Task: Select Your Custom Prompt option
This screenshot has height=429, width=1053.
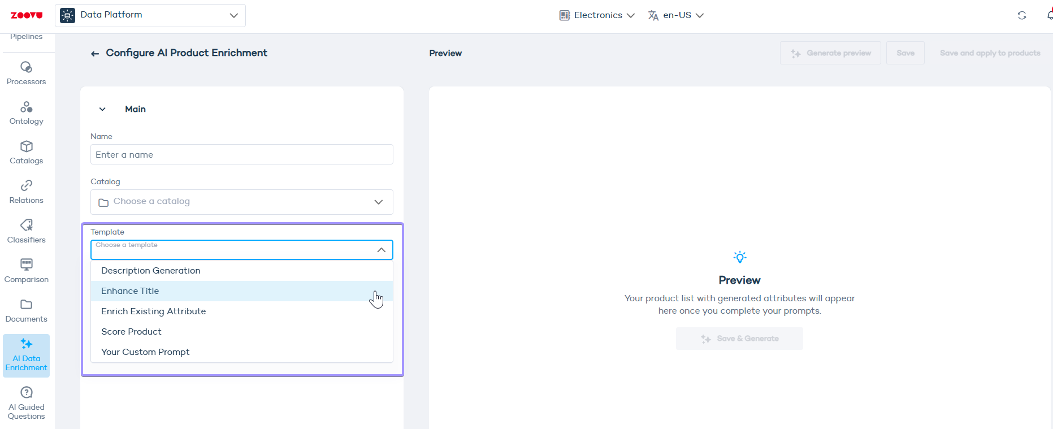Action: (242, 352)
